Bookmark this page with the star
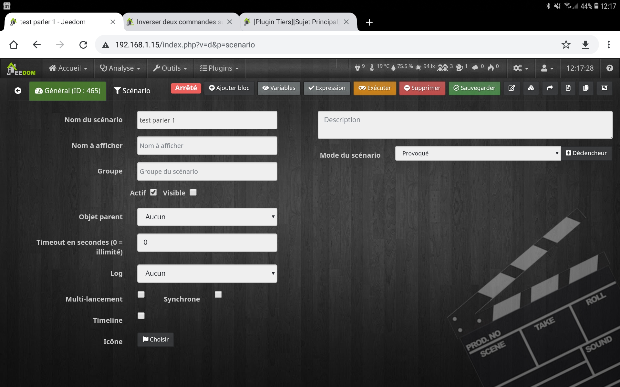This screenshot has width=620, height=387. 566,45
